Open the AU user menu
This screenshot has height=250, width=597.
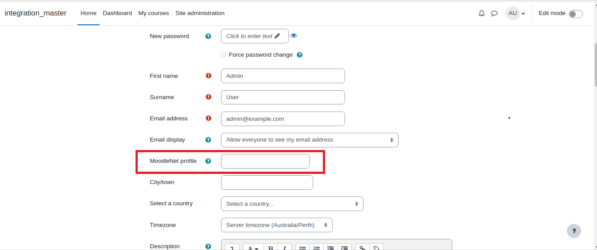516,13
